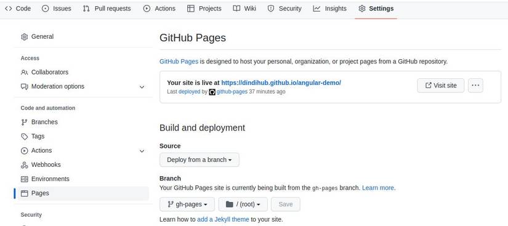Click the add a Jekyll theme link
508x226 pixels.
tap(223, 219)
